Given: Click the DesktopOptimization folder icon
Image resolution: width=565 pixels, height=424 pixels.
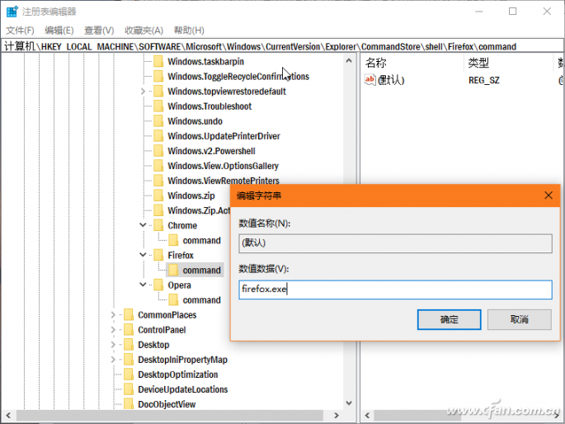Looking at the screenshot, I should point(129,375).
